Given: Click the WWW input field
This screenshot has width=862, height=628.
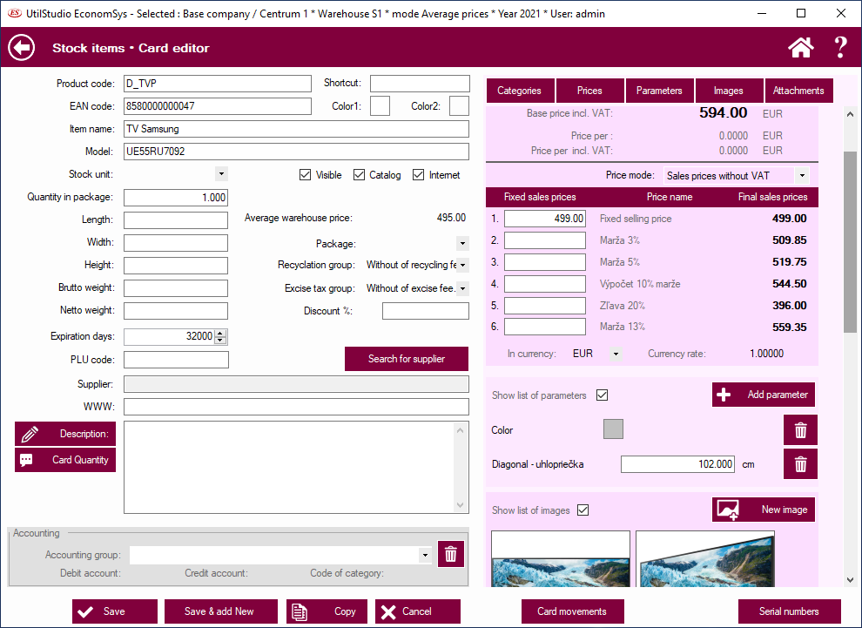Looking at the screenshot, I should pyautogui.click(x=296, y=407).
